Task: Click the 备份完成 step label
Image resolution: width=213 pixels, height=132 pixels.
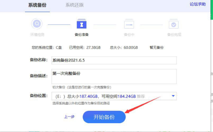Action: pyautogui.click(x=174, y=35)
